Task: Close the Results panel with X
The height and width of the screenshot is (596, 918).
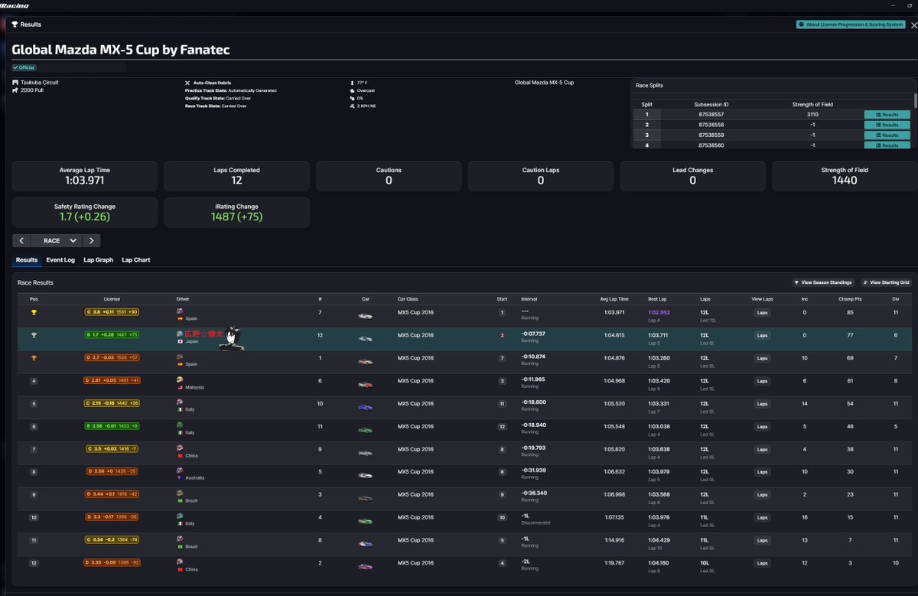Action: click(x=913, y=25)
